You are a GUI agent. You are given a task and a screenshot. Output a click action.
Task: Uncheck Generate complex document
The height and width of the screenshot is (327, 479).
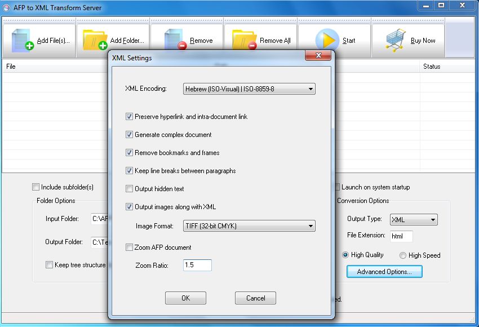129,135
